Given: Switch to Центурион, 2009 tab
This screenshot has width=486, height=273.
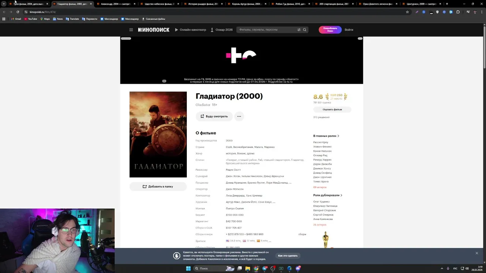Looking at the screenshot, I should (421, 4).
